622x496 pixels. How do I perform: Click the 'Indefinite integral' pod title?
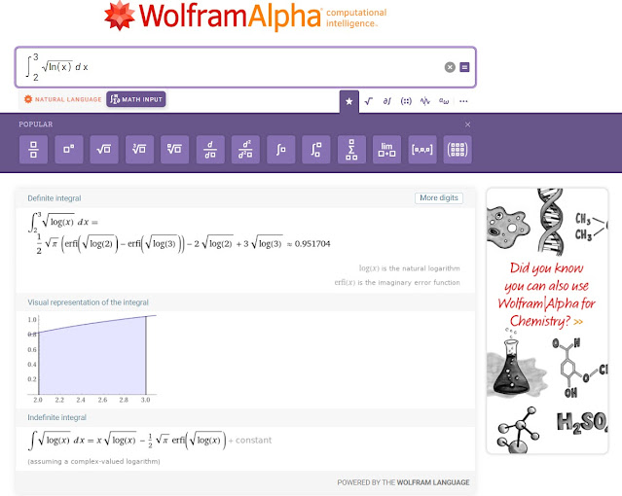(56, 417)
